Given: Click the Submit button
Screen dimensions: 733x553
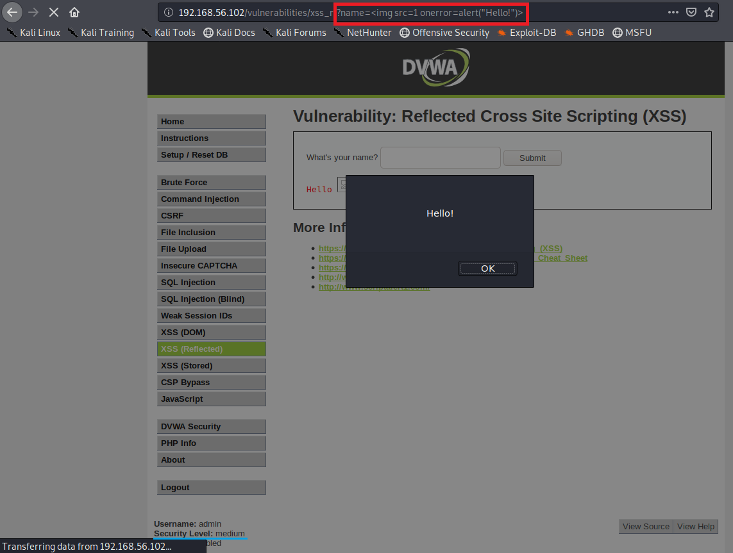Looking at the screenshot, I should (x=532, y=158).
